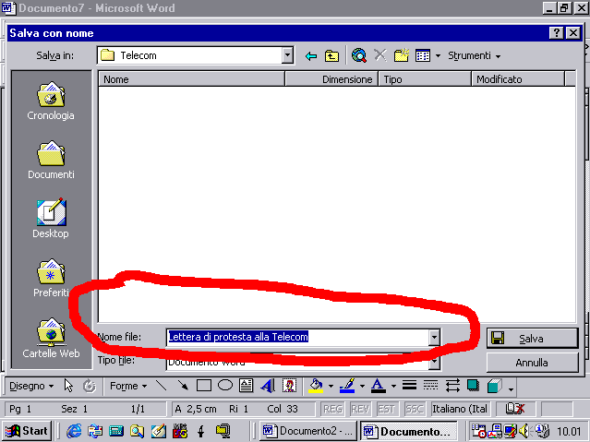Viewport: 590px width, 442px height.
Task: Click the Nome file text field
Action: tap(297, 337)
